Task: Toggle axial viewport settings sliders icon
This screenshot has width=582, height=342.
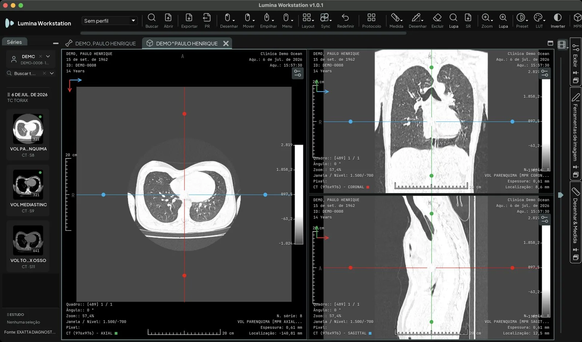Action: pyautogui.click(x=298, y=73)
